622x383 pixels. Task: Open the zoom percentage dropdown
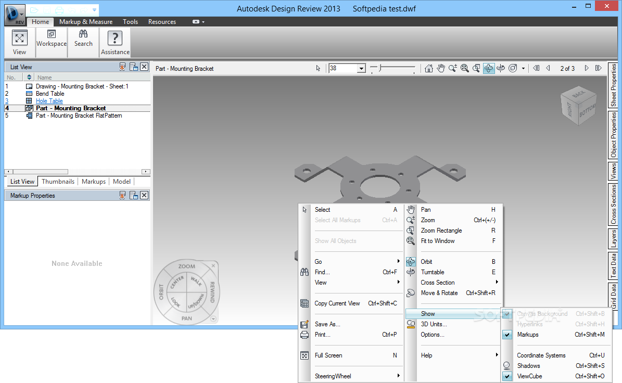361,69
